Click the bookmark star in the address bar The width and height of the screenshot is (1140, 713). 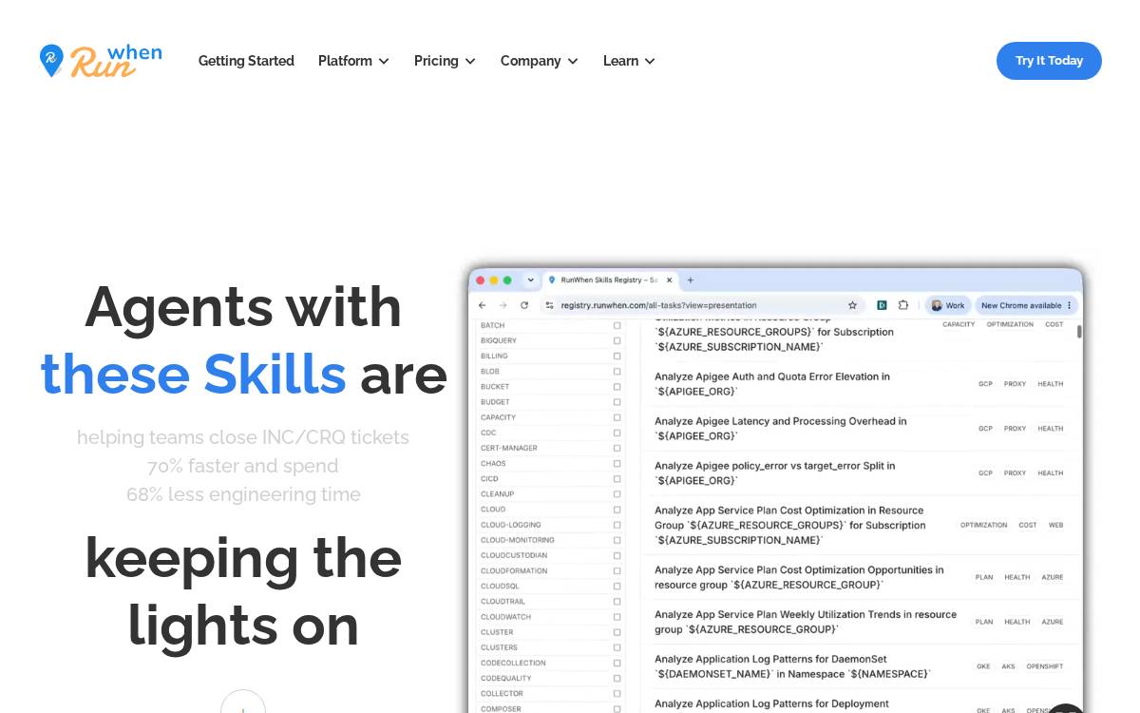pos(852,305)
